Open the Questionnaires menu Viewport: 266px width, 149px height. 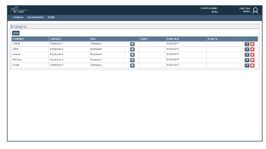click(35, 17)
